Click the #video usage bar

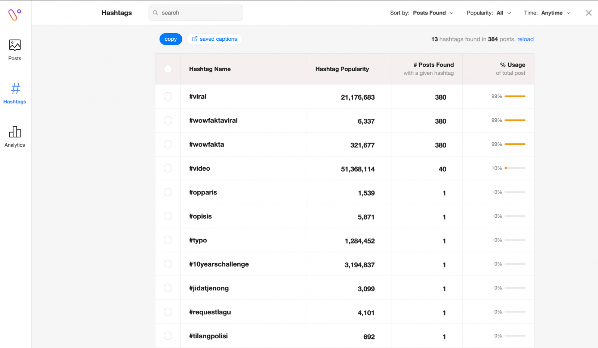(515, 168)
